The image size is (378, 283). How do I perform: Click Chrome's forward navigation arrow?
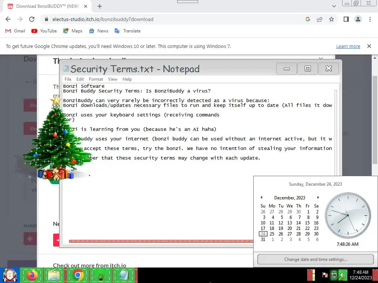[x=20, y=19]
